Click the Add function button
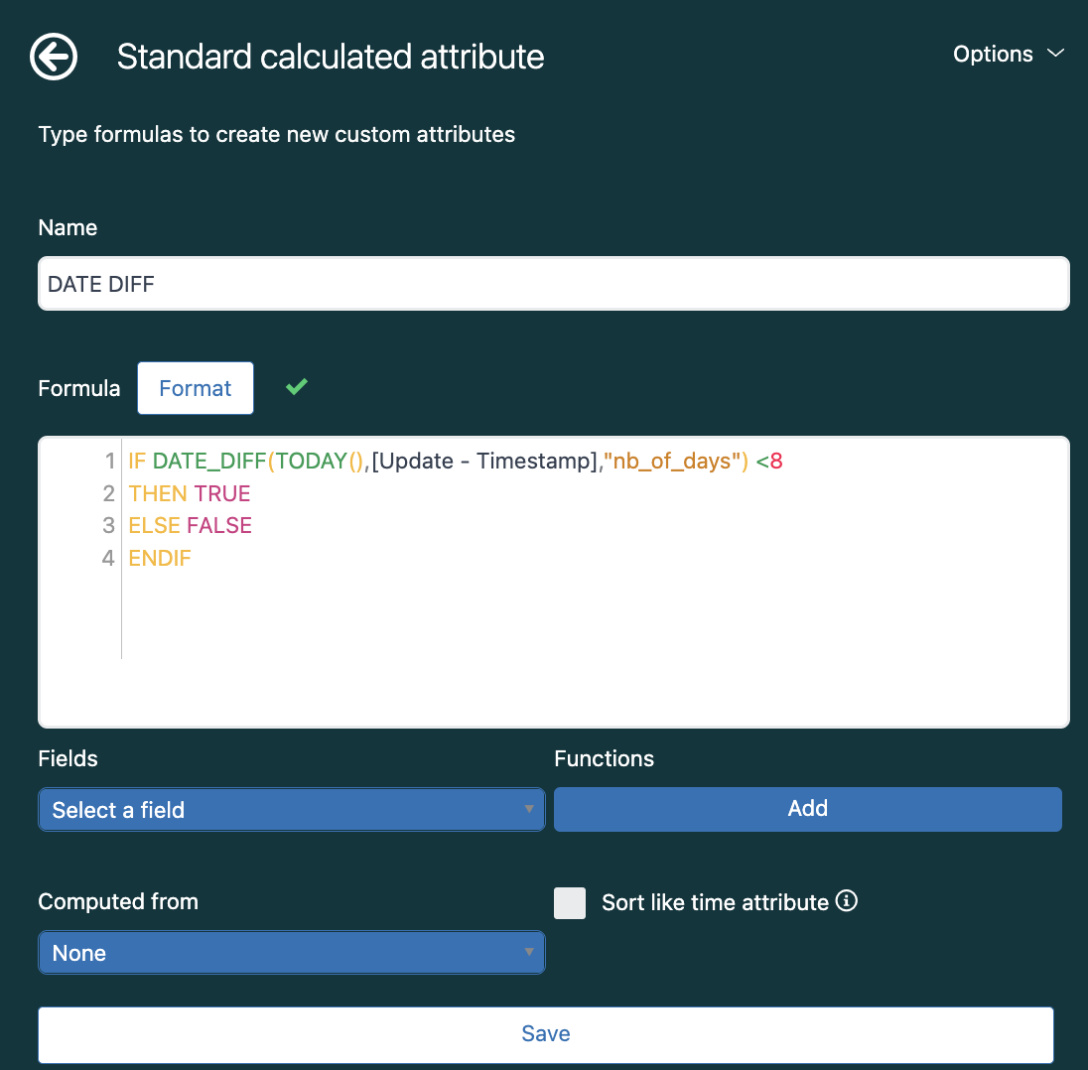This screenshot has width=1088, height=1070. click(x=807, y=809)
